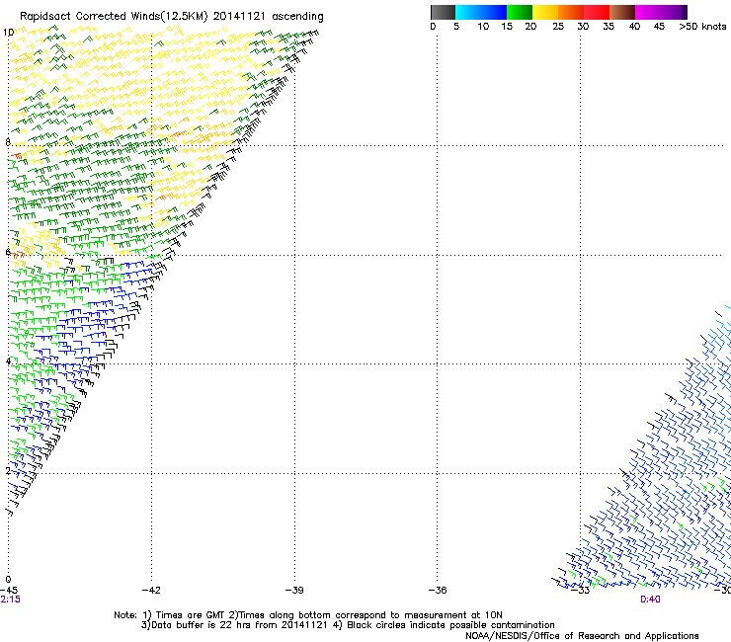Image resolution: width=731 pixels, height=642 pixels.
Task: Click the '-39' longitude axis label
Action: pyautogui.click(x=294, y=590)
